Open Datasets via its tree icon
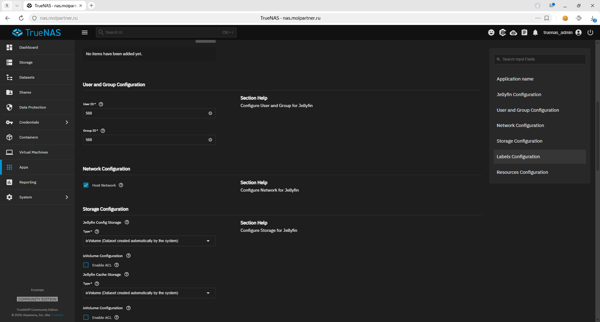This screenshot has height=322, width=600. click(9, 77)
